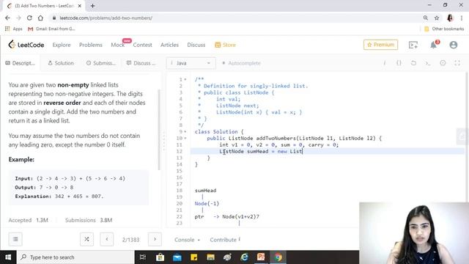Switch to the Description tab
This screenshot has width=469, height=264.
tap(21, 63)
